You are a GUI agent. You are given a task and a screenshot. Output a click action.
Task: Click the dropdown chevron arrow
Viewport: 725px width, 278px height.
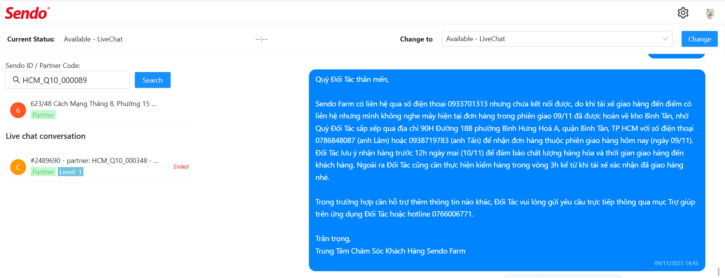pyautogui.click(x=665, y=39)
